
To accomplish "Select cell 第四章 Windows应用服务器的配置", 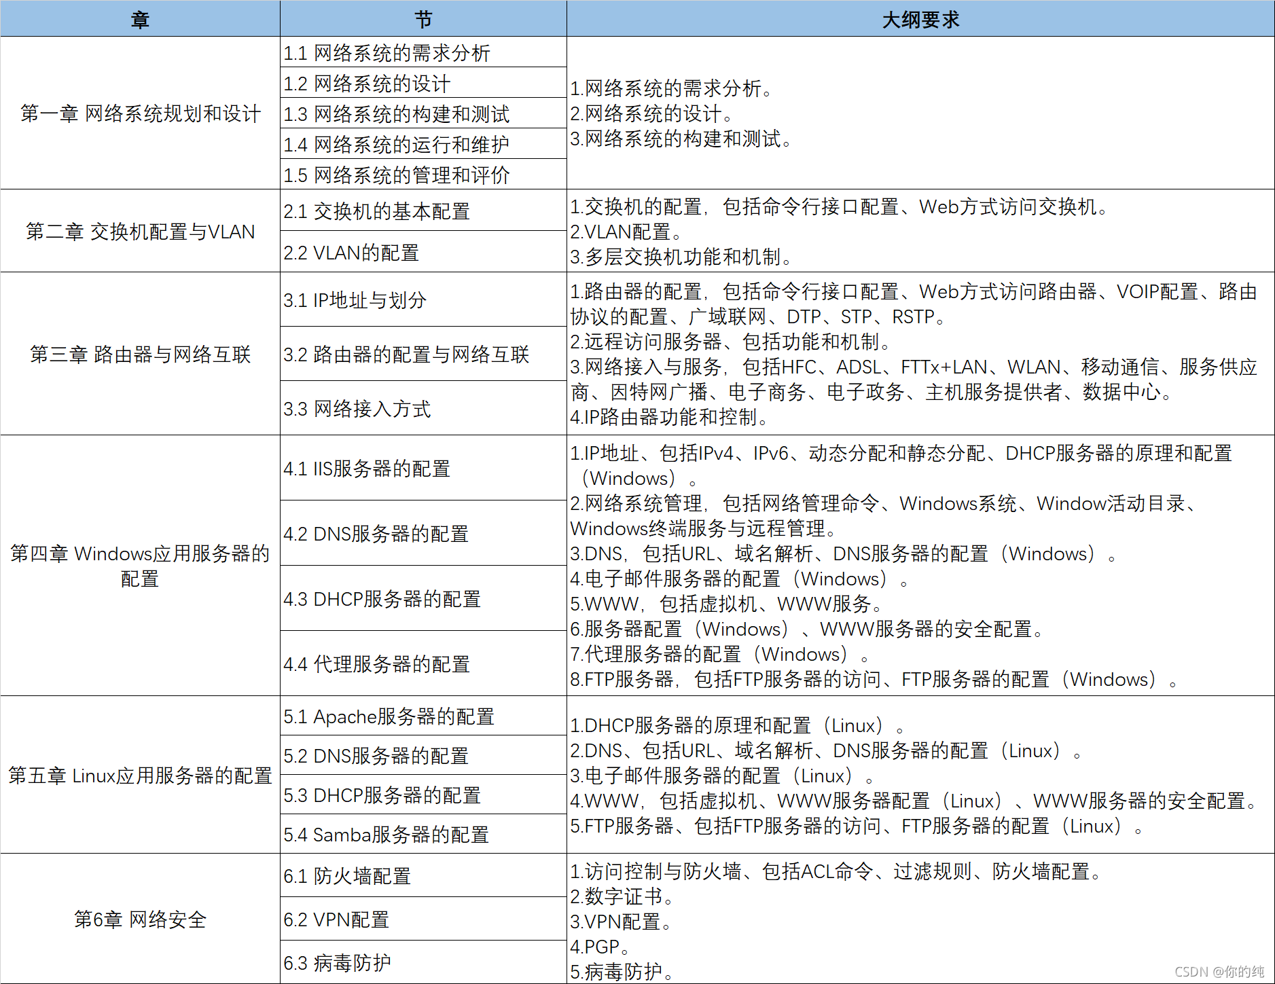I will (x=140, y=566).
